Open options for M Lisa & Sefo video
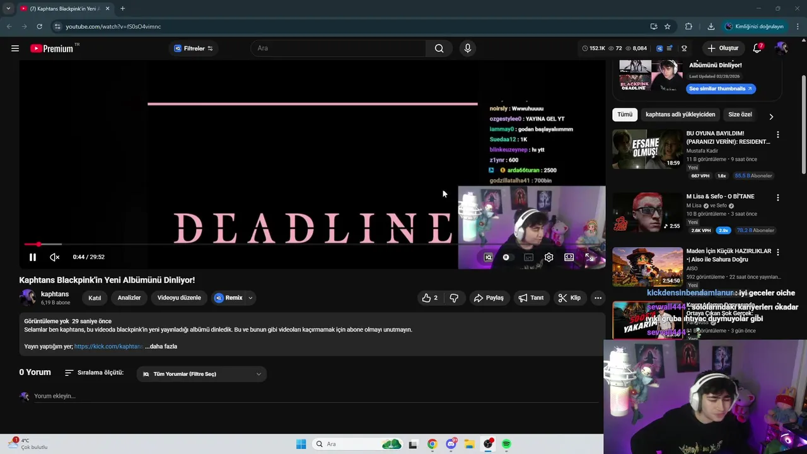This screenshot has height=454, width=807. click(778, 198)
